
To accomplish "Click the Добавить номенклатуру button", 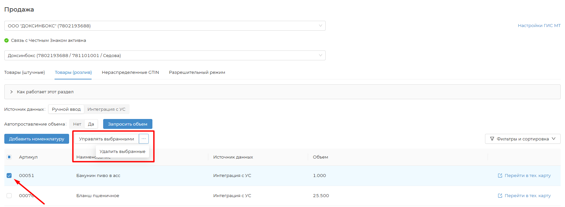I will [37, 139].
